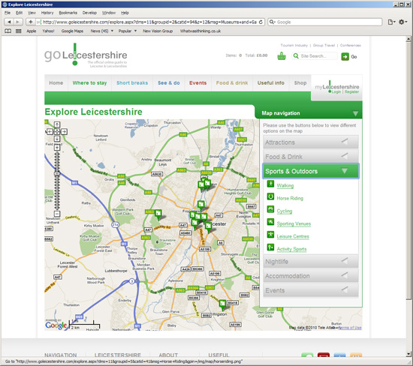Open the Events navigation tab

197,83
